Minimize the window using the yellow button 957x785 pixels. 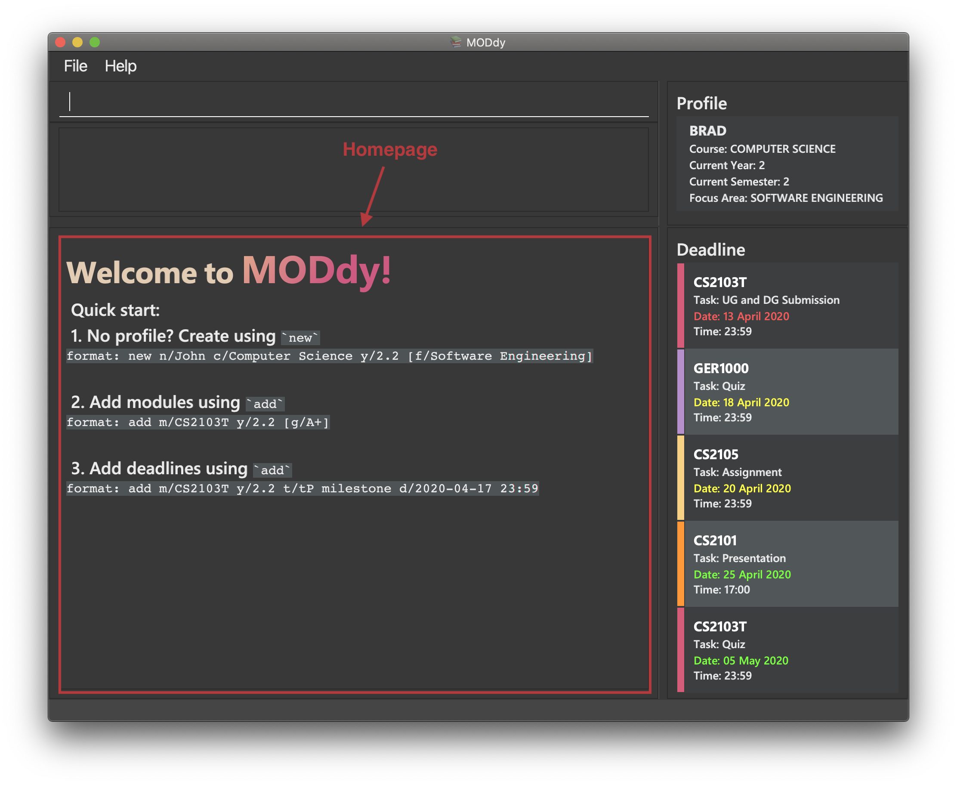click(x=77, y=42)
